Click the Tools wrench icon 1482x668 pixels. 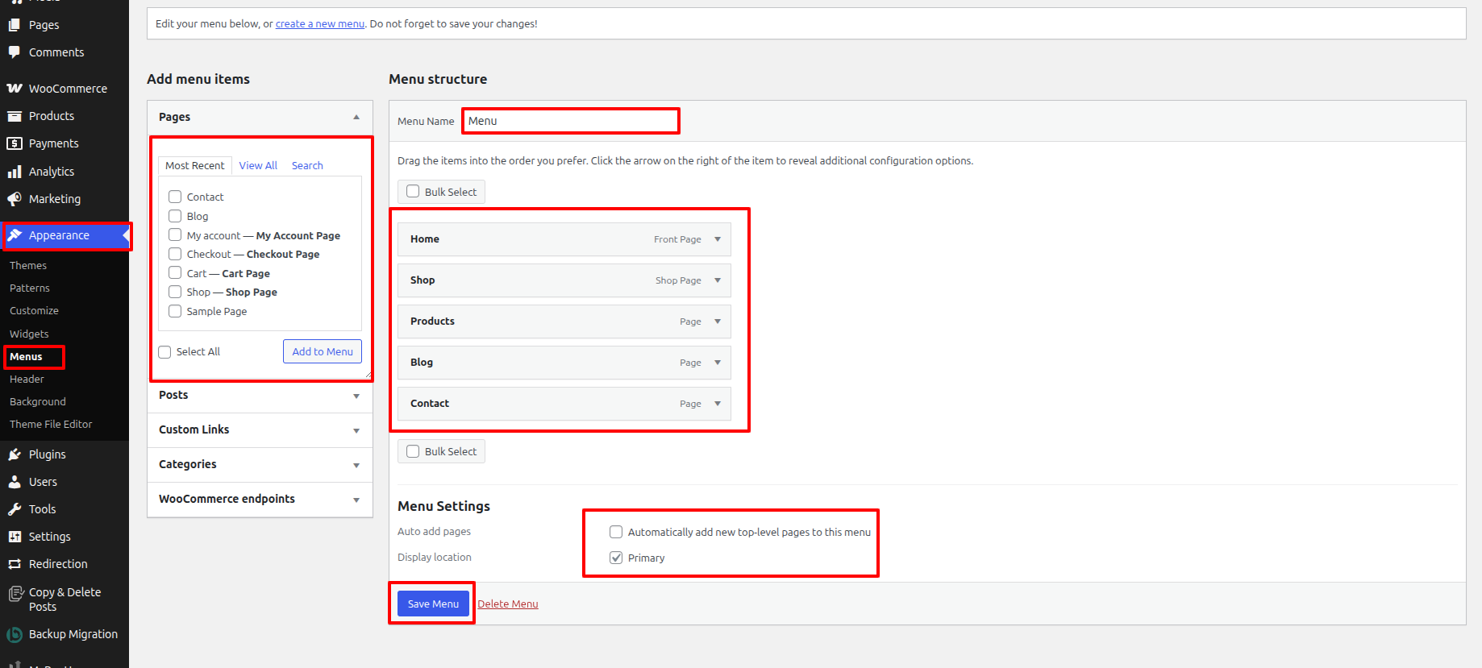pos(15,509)
